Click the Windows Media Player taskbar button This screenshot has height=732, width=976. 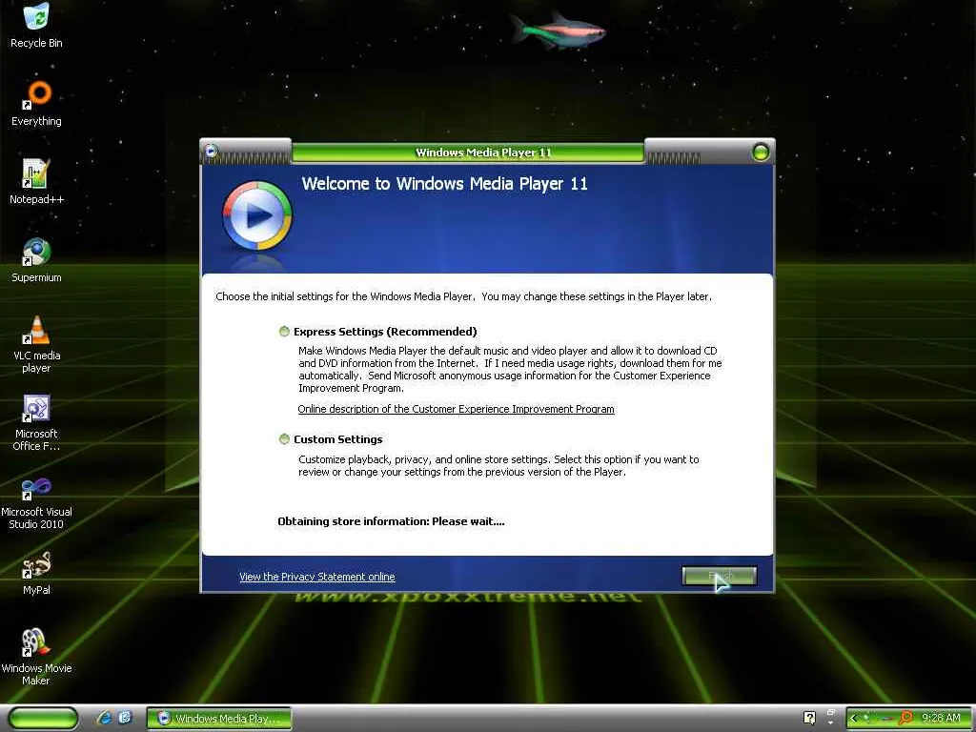click(218, 719)
